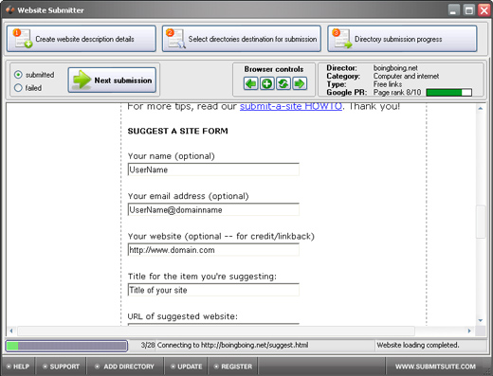Click the Google PR page rank bar
Image resolution: width=493 pixels, height=376 pixels.
coord(448,93)
